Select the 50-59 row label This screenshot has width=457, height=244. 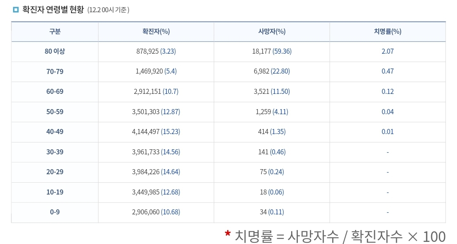tap(55, 112)
